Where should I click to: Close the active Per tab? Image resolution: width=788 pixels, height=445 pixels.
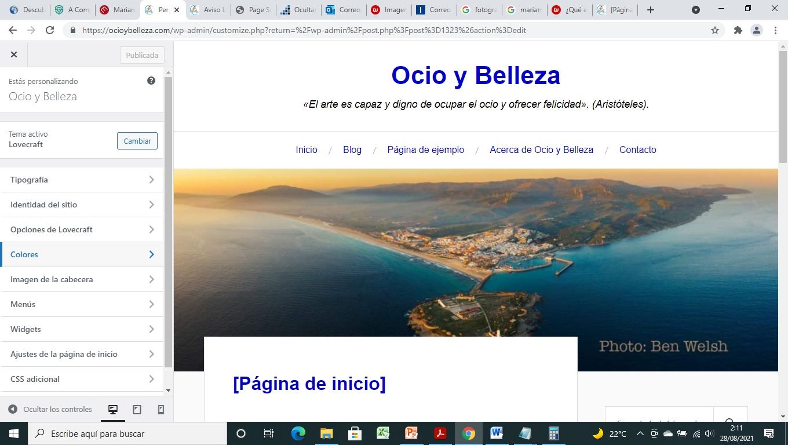177,10
